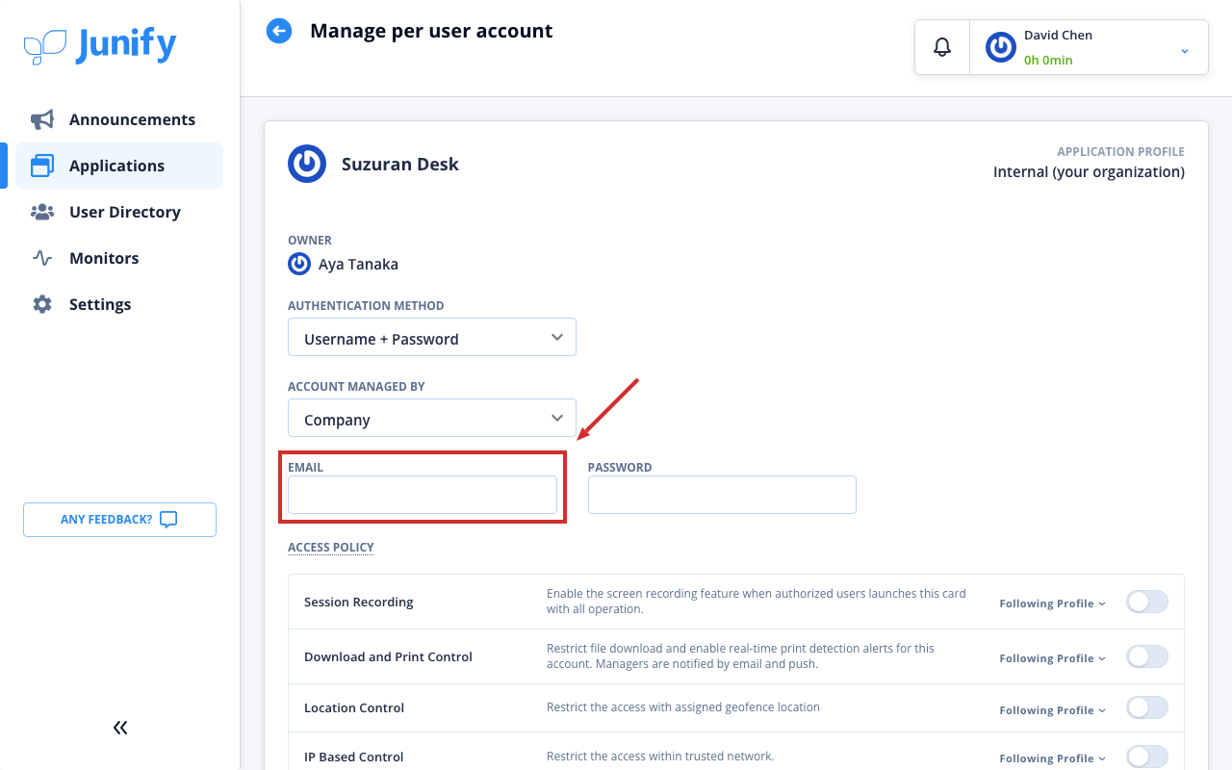1232x770 pixels.
Task: Click the Location Control policy name
Action: point(354,707)
